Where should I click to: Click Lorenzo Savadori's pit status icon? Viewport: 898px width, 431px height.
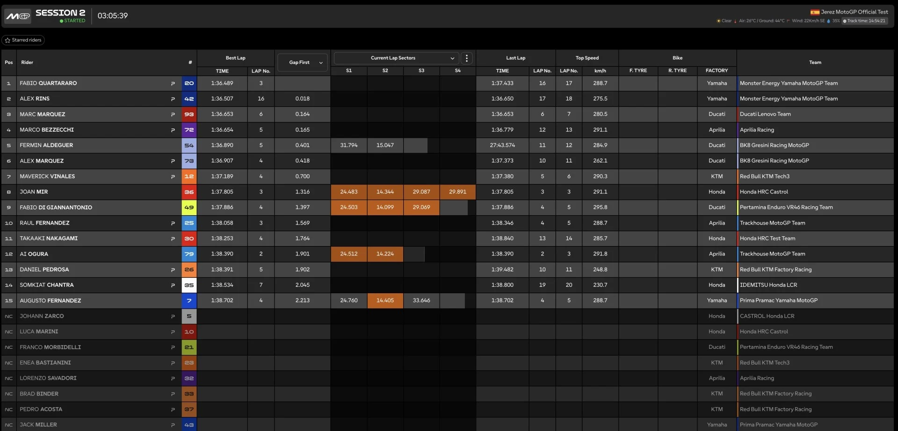(x=173, y=379)
